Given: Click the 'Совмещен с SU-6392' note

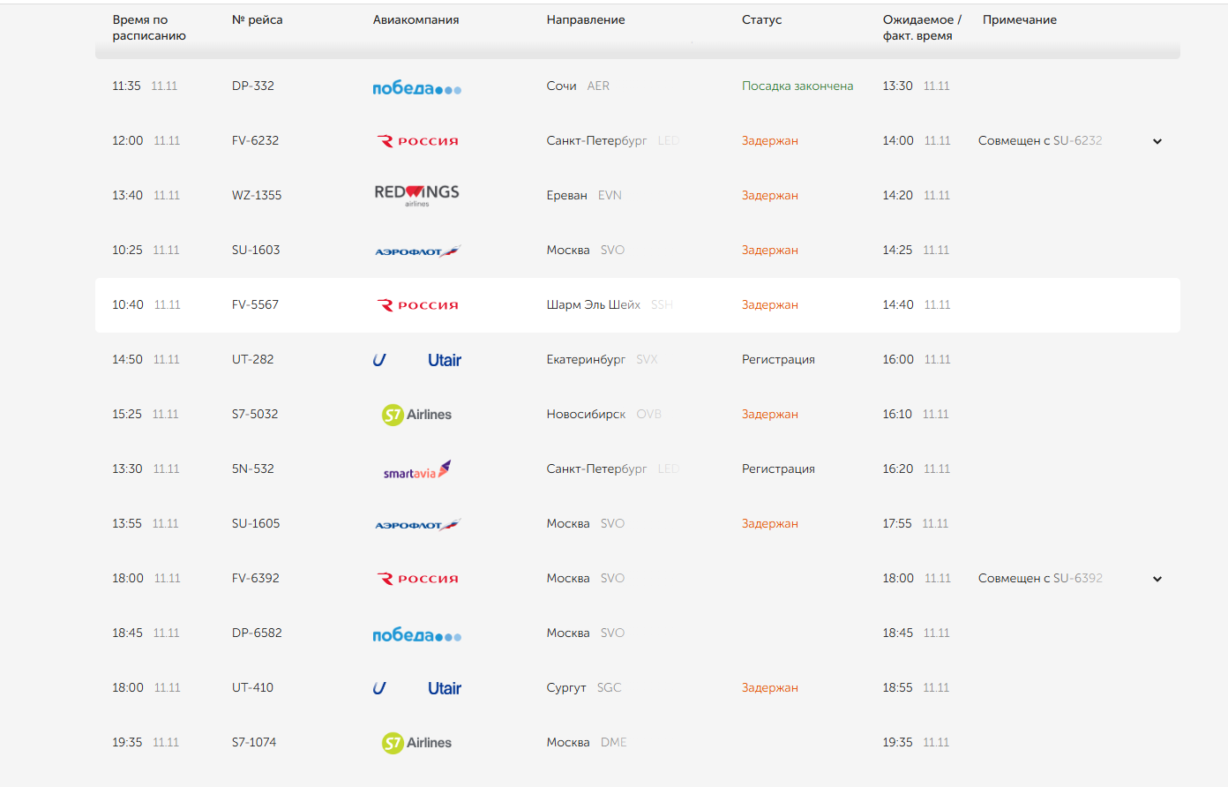Looking at the screenshot, I should [x=1039, y=578].
